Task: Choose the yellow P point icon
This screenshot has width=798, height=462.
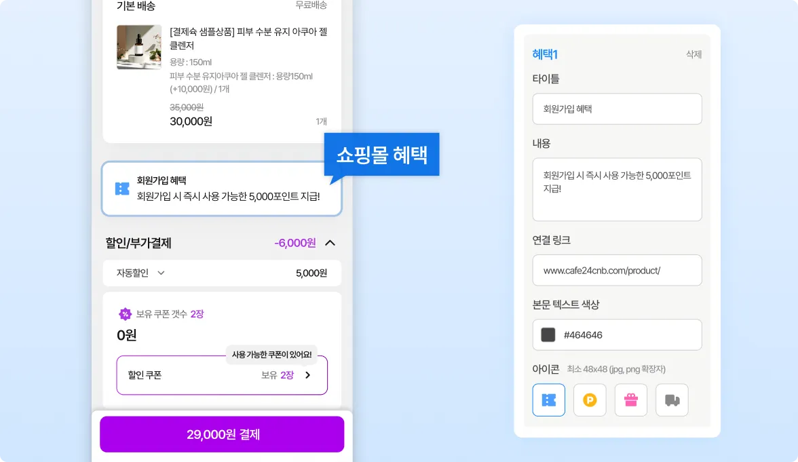Action: pyautogui.click(x=590, y=400)
